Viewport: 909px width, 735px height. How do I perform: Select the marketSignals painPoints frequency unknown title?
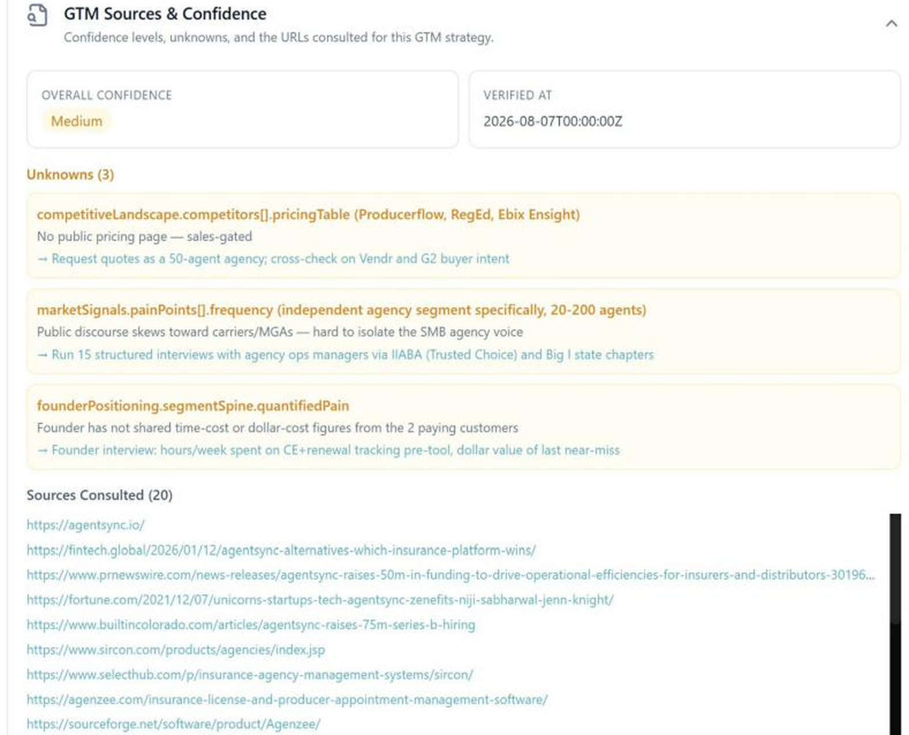click(x=342, y=310)
